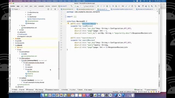Open Project panel gear settings
Image resolution: width=175 pixels, height=98 pixels.
click(x=55, y=9)
